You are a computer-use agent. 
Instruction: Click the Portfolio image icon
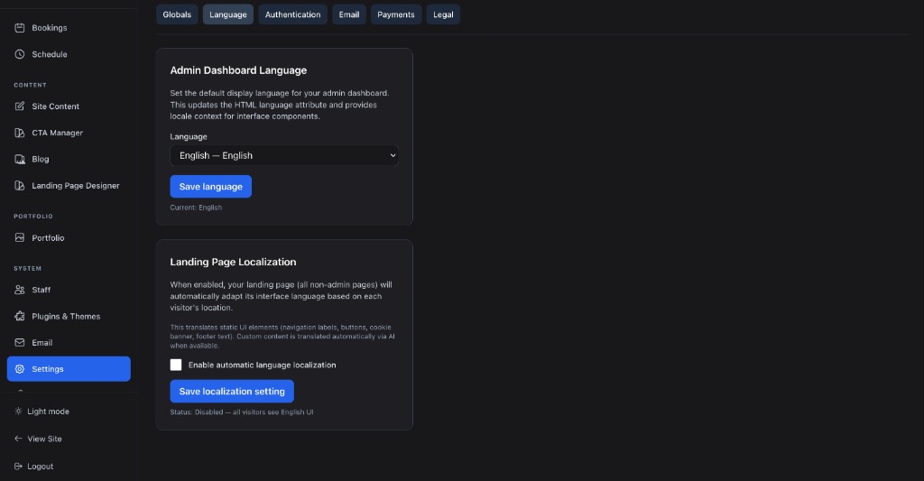click(20, 237)
